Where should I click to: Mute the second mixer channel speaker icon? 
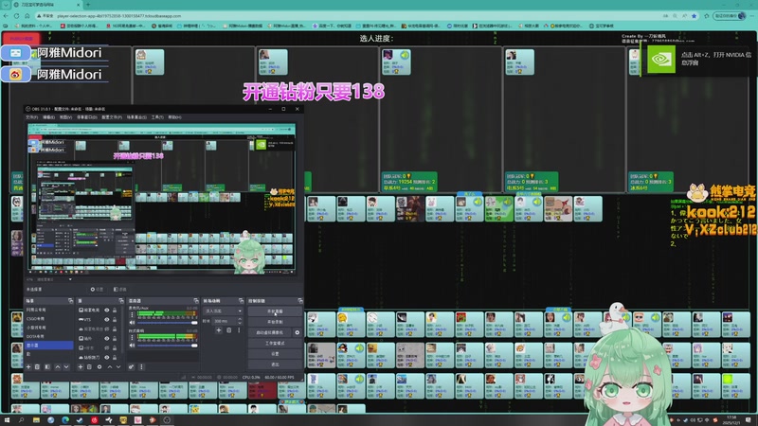tap(132, 346)
